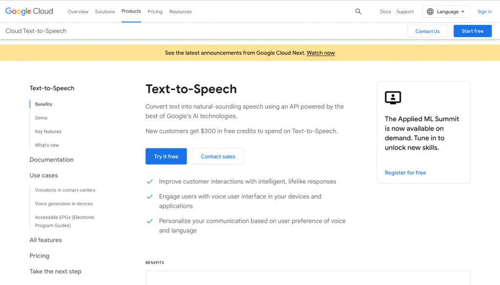Jump to Key features in sidebar
The height and width of the screenshot is (285, 500).
coord(48,132)
